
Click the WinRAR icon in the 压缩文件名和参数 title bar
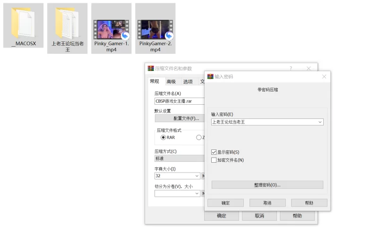pos(151,68)
